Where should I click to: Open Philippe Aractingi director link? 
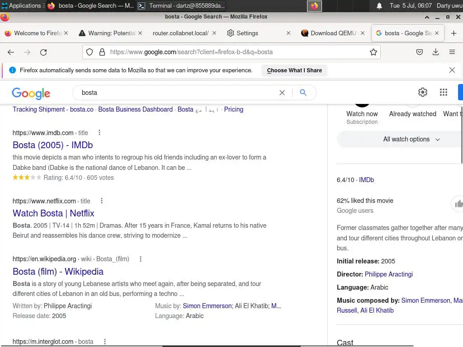click(388, 274)
